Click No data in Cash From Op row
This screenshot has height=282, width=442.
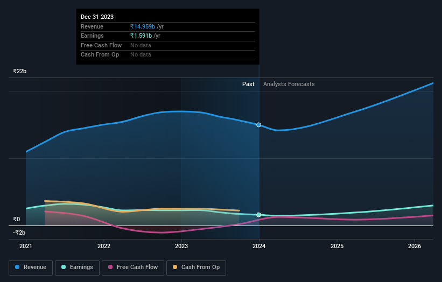pos(141,55)
